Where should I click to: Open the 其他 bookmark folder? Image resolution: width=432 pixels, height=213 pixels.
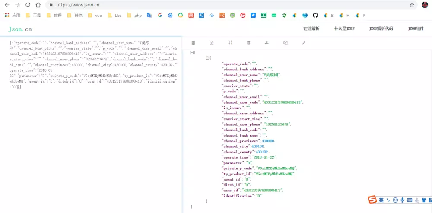[x=75, y=16]
